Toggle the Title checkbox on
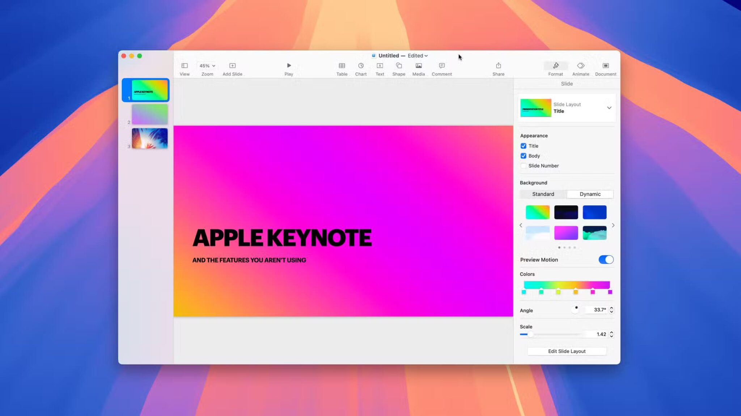741x416 pixels. pos(523,146)
